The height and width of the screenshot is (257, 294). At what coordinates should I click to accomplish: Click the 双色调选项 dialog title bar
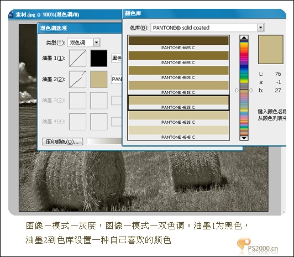click(x=80, y=28)
